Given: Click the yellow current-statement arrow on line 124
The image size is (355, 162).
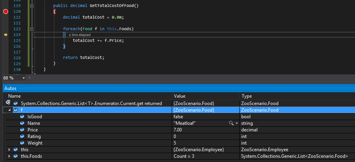Looking at the screenshot, I should [x=5, y=35].
